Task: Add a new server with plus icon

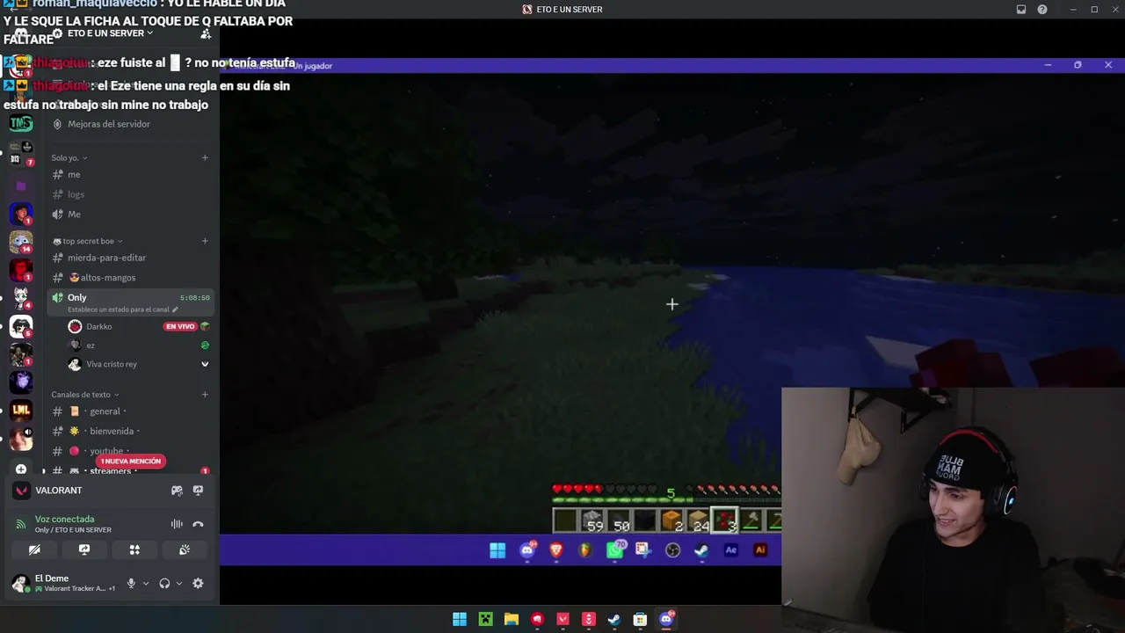Action: click(x=21, y=469)
